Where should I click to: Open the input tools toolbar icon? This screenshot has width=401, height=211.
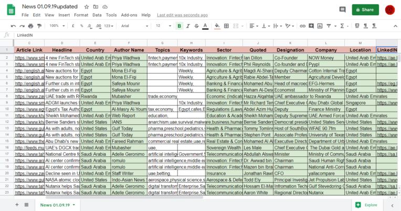(x=357, y=26)
